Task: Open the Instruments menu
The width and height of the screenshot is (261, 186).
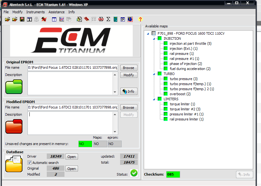Action: point(35,12)
